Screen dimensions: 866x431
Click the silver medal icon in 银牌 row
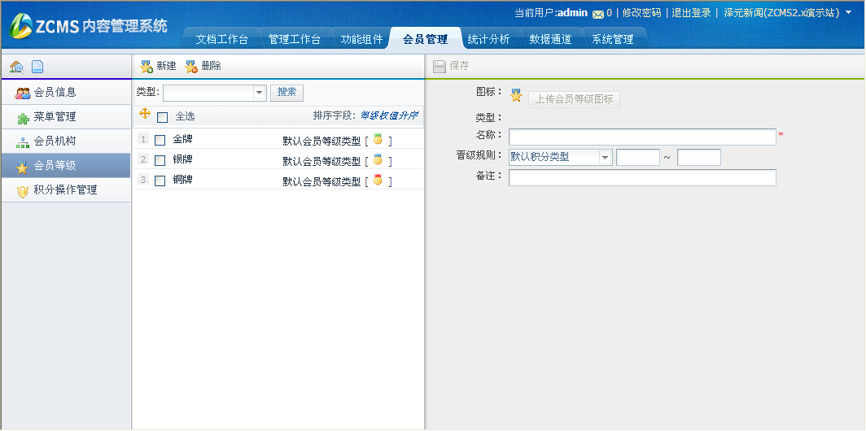[x=378, y=160]
